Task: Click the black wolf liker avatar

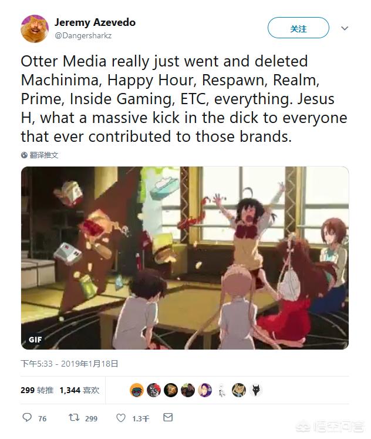Action: click(256, 390)
